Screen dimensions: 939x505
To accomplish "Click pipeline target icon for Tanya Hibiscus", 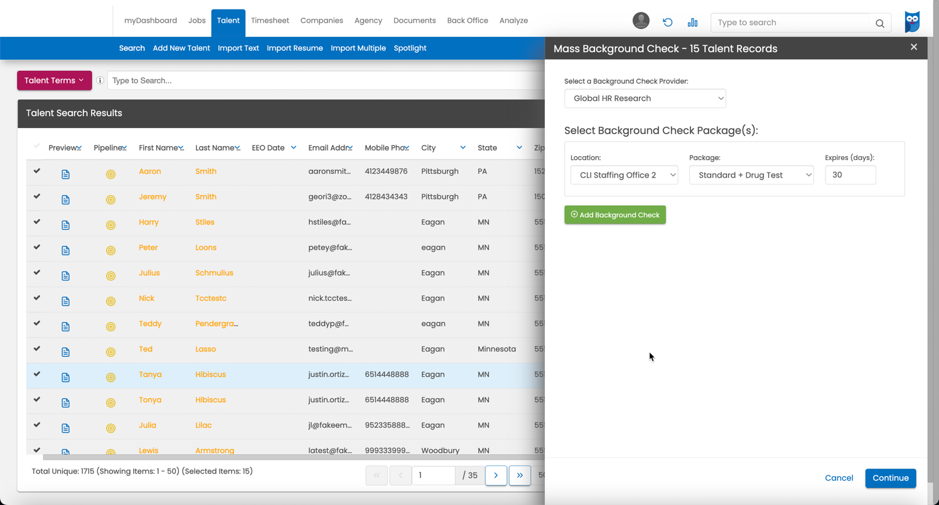I will (110, 378).
